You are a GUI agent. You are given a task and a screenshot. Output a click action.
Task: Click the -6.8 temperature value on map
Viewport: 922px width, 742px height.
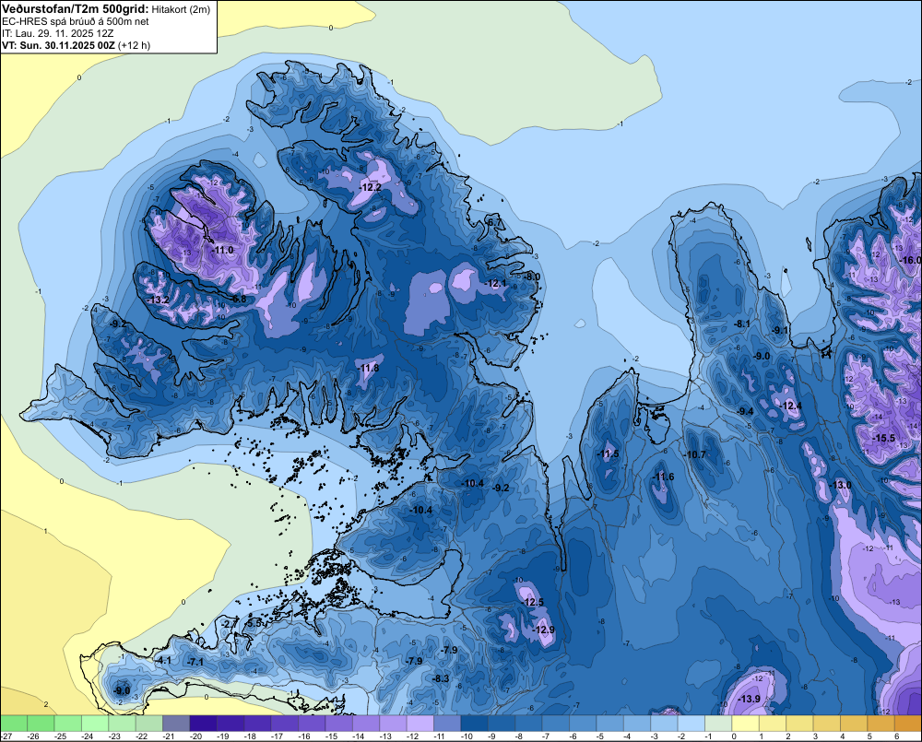coord(238,299)
